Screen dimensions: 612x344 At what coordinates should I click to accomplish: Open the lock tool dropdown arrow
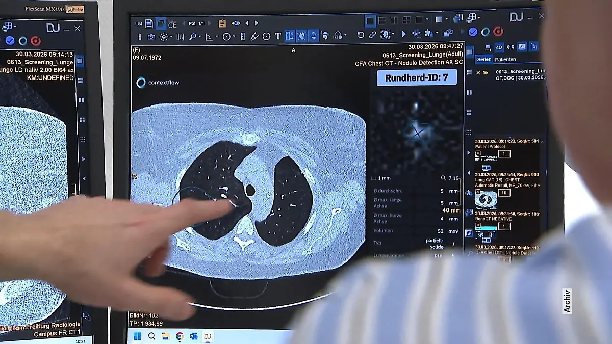(x=345, y=35)
